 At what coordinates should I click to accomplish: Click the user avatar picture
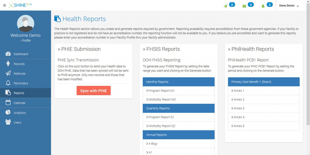coord(25,23)
